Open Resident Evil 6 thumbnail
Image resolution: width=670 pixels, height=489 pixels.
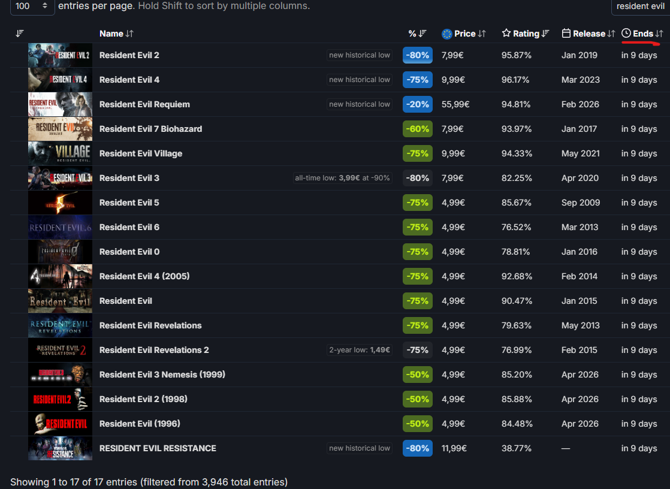(x=61, y=227)
